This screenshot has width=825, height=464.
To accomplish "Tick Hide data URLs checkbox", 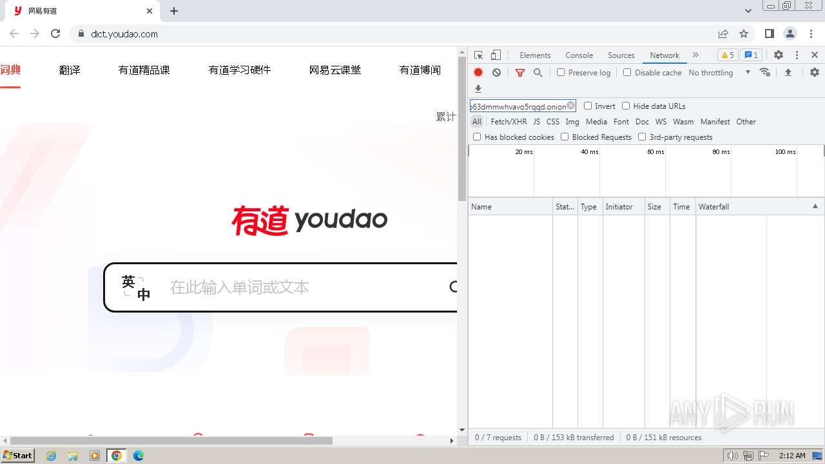I will [x=626, y=106].
